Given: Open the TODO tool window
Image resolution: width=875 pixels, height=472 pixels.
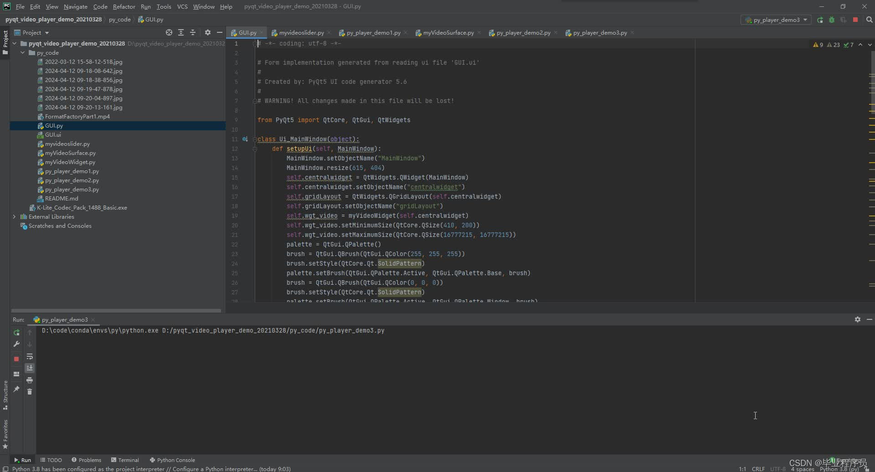Looking at the screenshot, I should [51, 460].
